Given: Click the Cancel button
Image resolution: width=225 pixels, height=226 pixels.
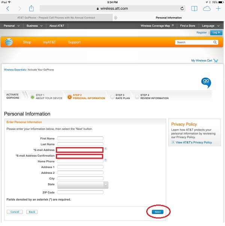Looking at the screenshot, I should (x=15, y=212).
